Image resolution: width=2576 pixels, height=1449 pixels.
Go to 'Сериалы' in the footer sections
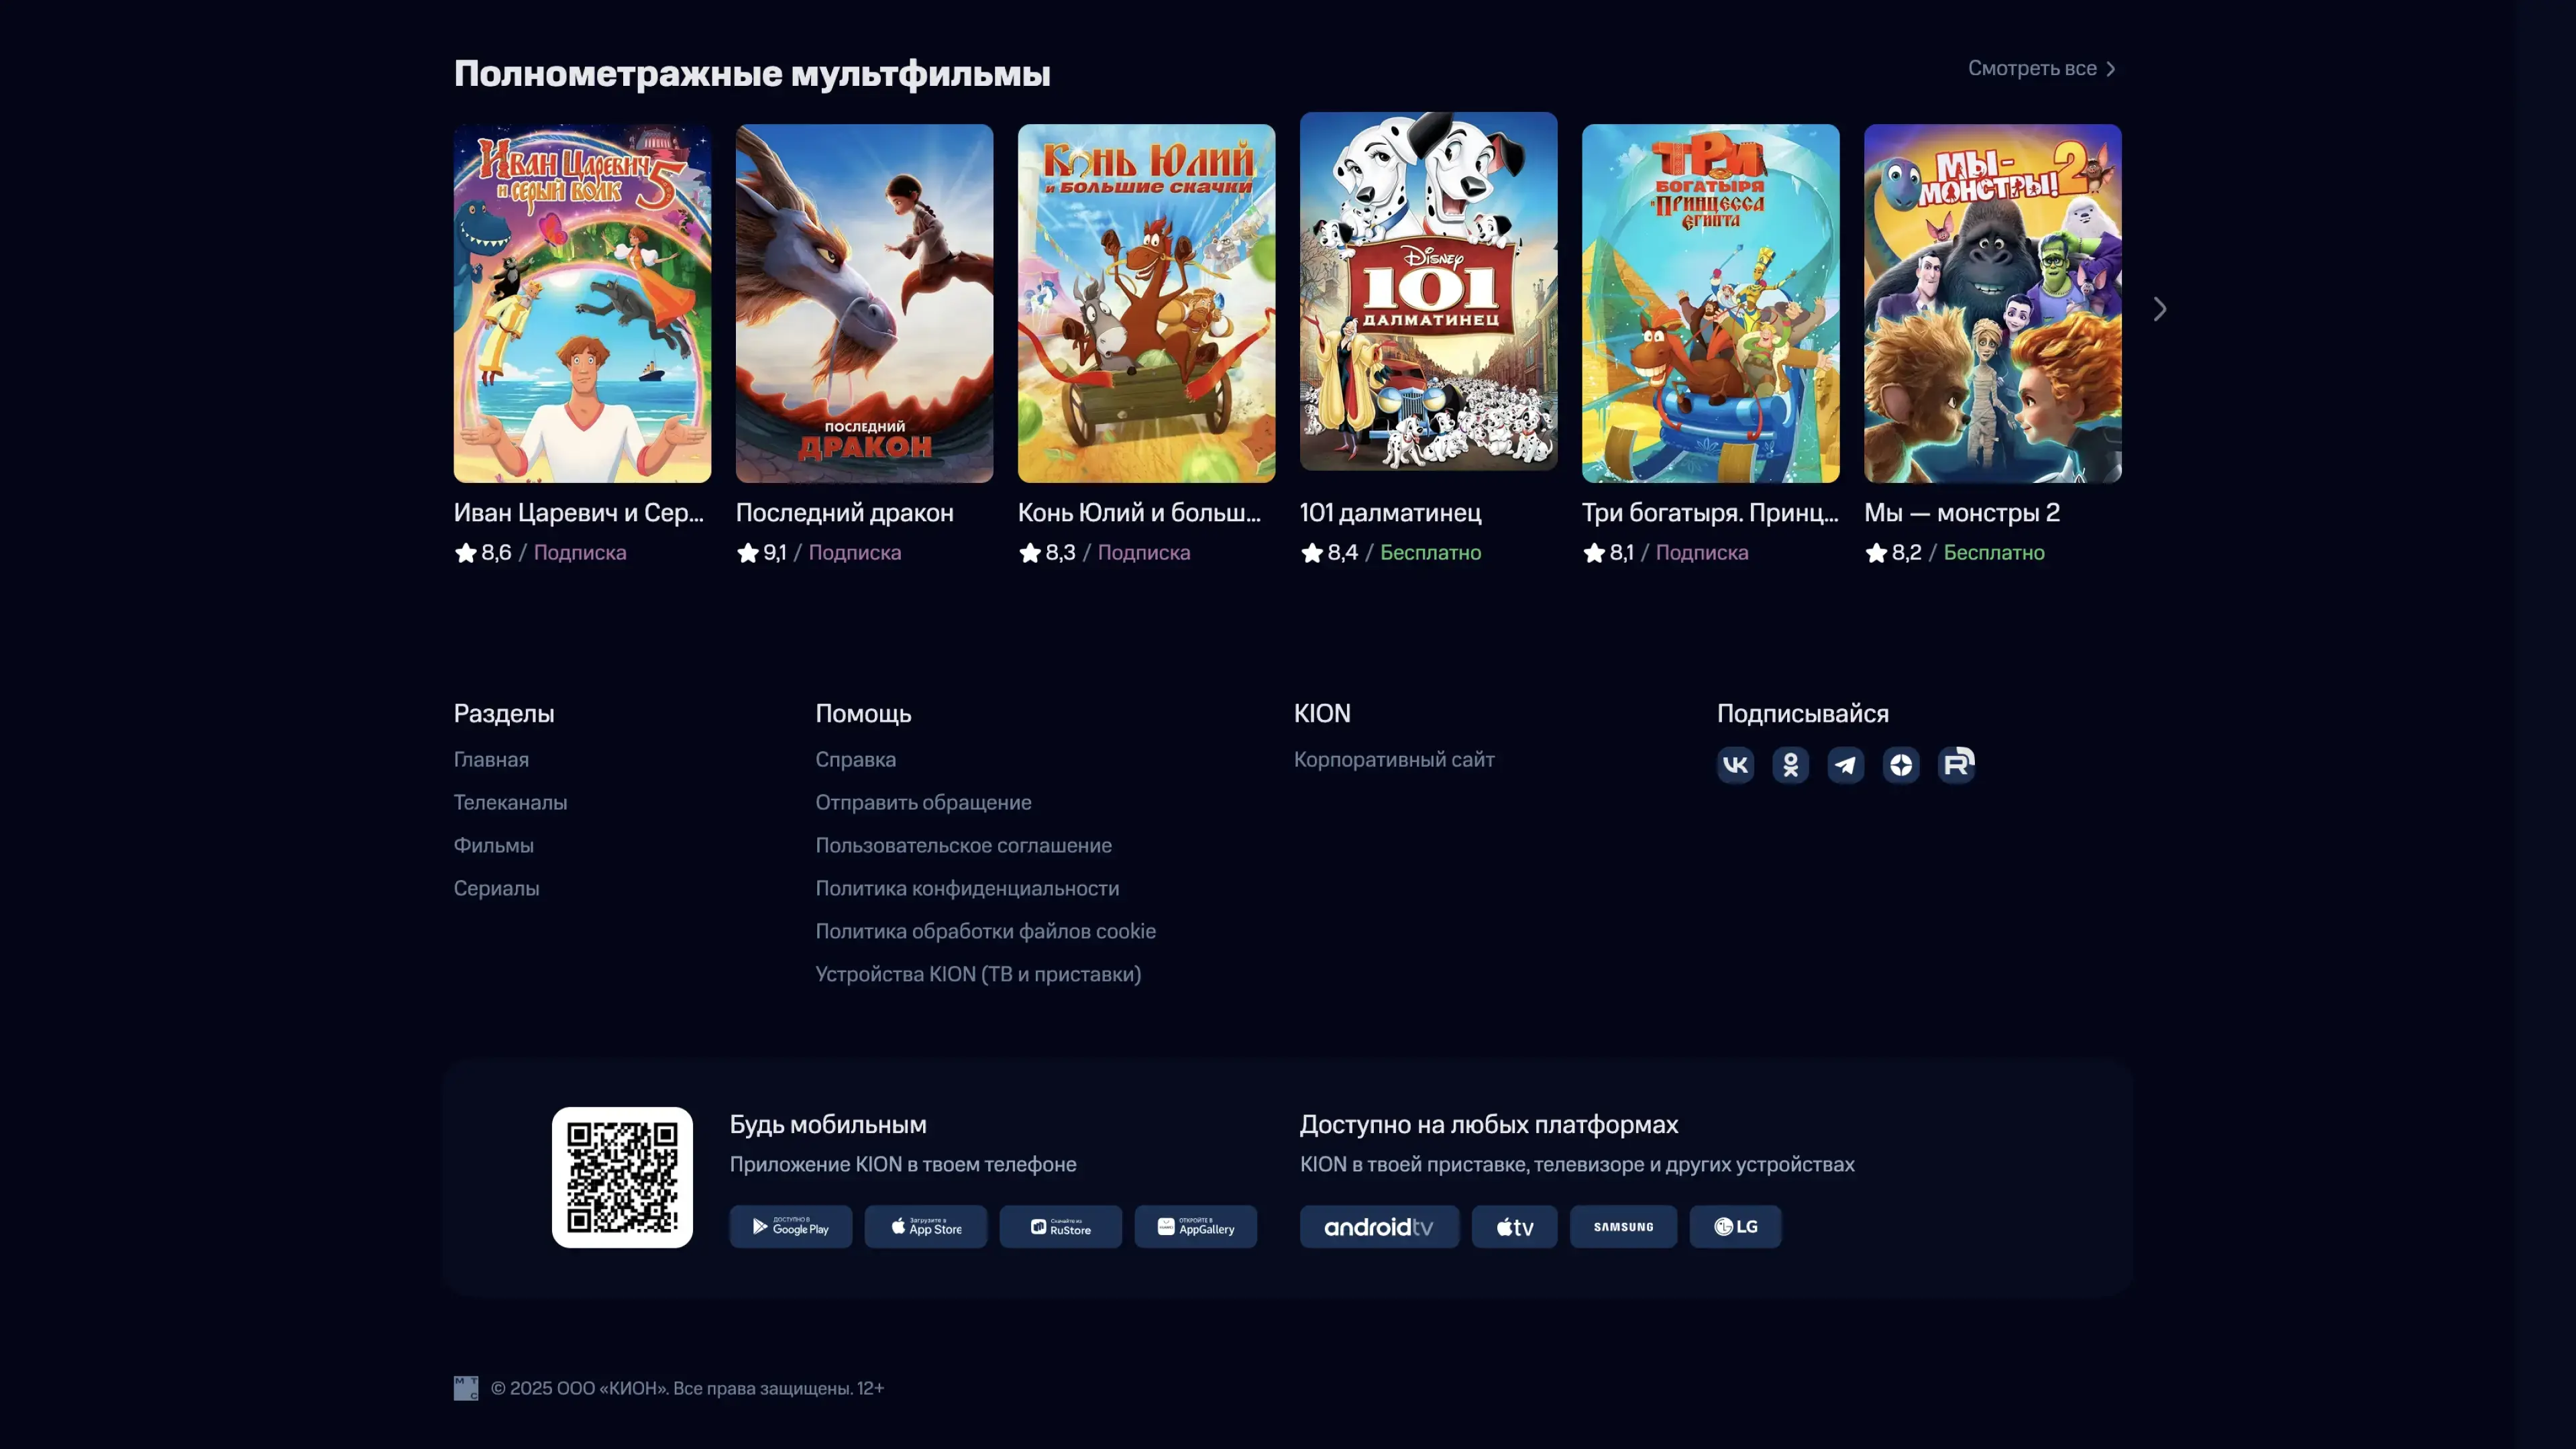[x=496, y=888]
